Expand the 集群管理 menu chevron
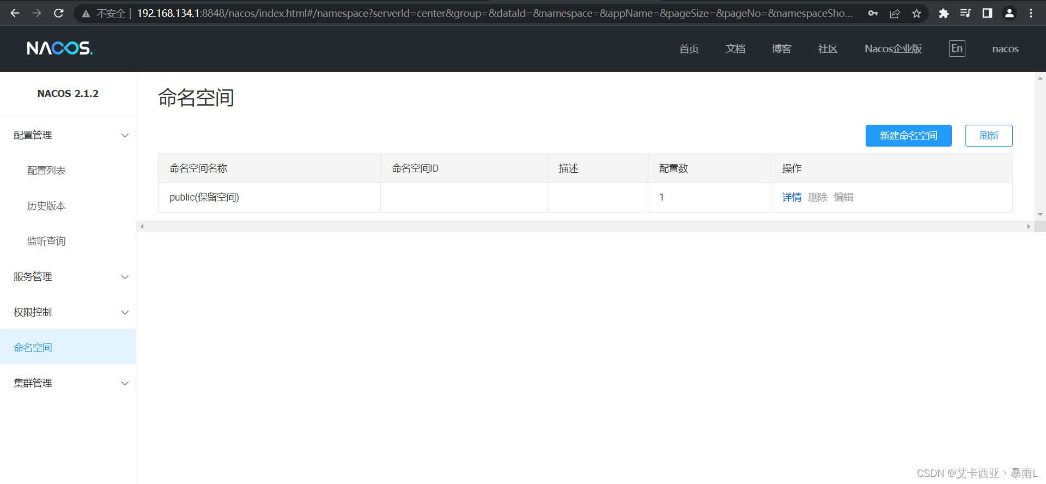This screenshot has height=484, width=1046. click(125, 383)
